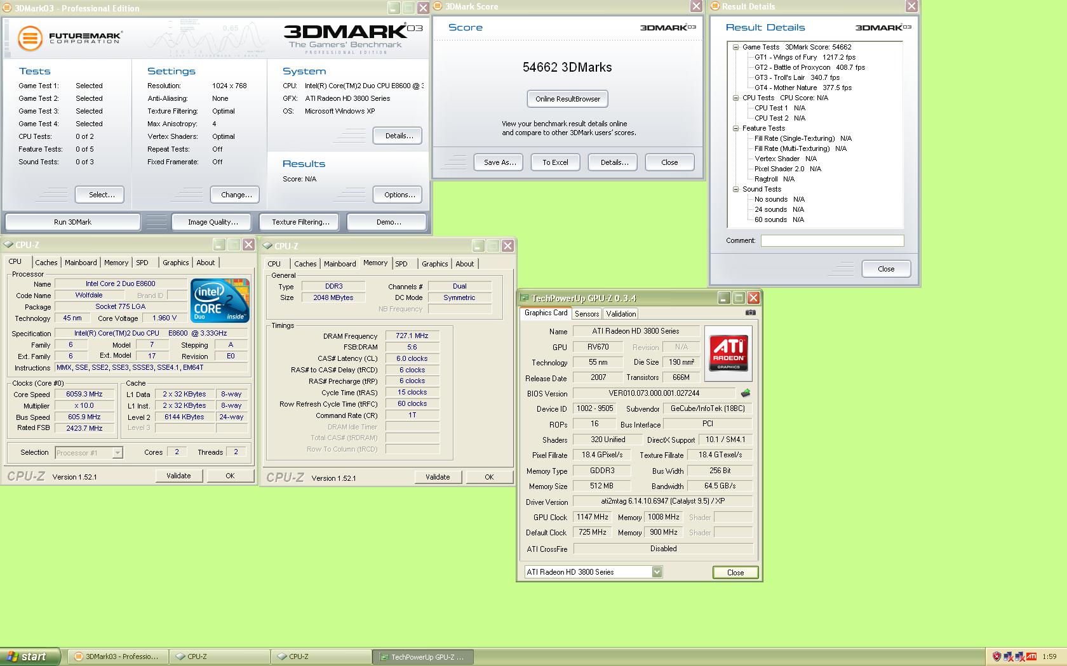The image size is (1067, 666).
Task: Click the Image Quality button
Action: pyautogui.click(x=213, y=222)
